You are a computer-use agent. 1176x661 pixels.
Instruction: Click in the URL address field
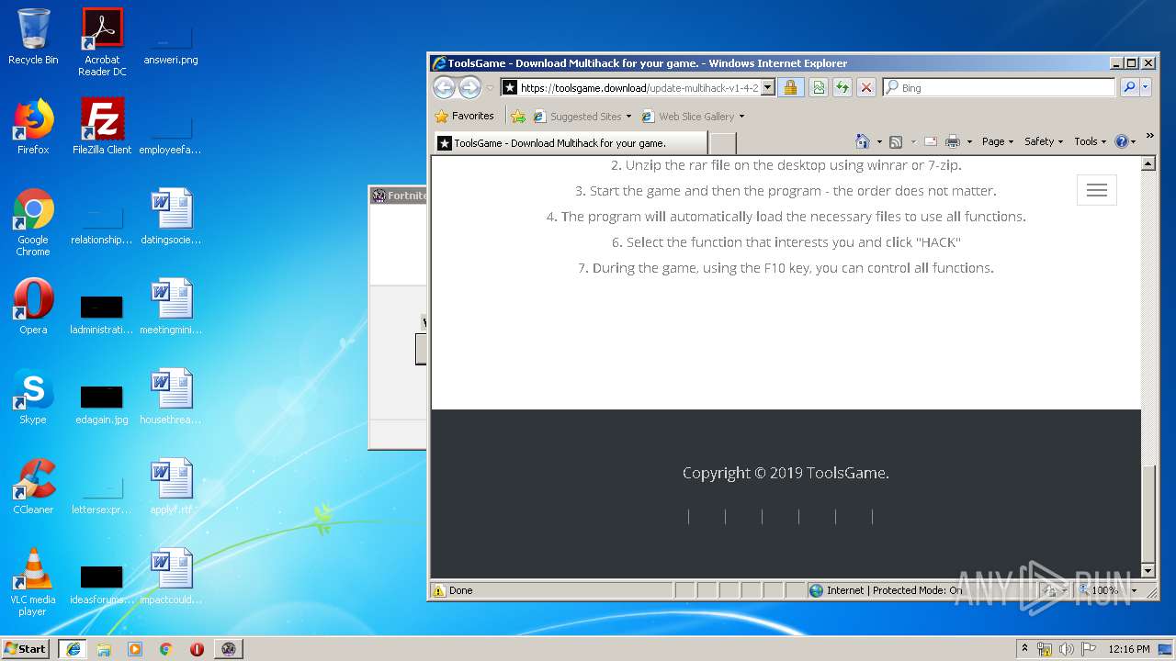[x=639, y=88]
